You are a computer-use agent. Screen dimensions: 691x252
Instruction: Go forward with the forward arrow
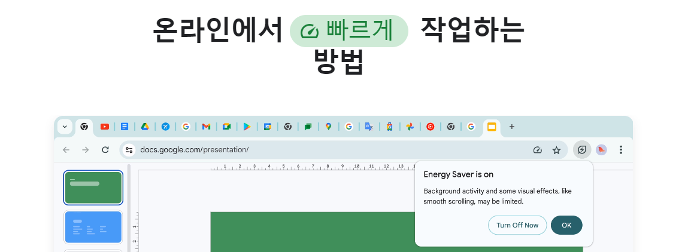86,150
